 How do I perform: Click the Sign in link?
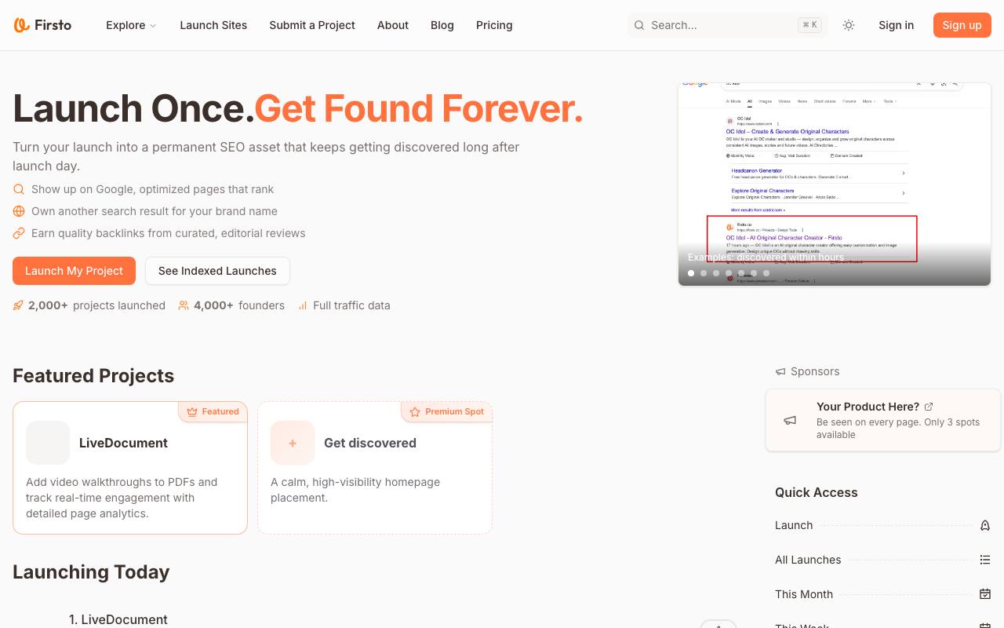[x=896, y=25]
